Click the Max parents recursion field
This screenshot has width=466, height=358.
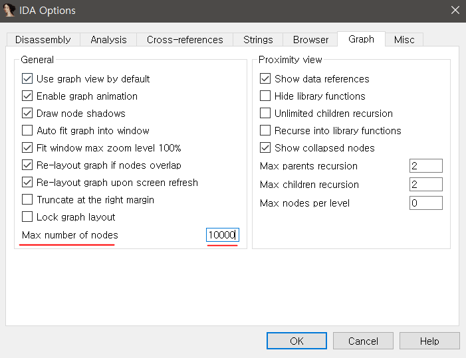point(426,165)
